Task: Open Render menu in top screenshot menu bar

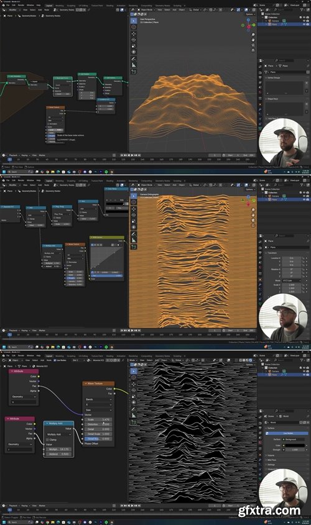Action: click(x=21, y=6)
